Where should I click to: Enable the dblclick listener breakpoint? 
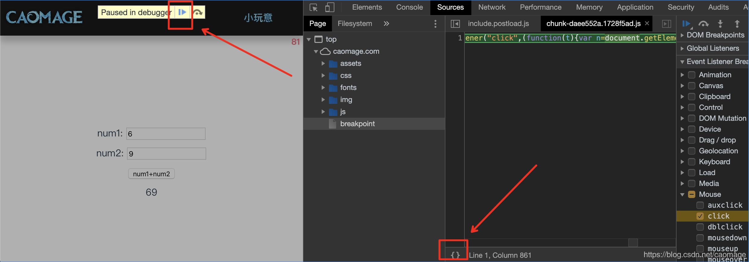(700, 227)
